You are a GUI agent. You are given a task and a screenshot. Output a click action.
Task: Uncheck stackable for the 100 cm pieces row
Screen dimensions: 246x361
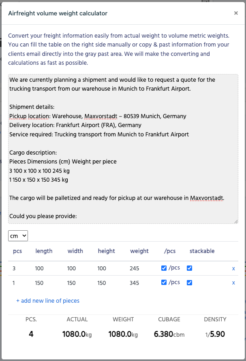pos(189,268)
